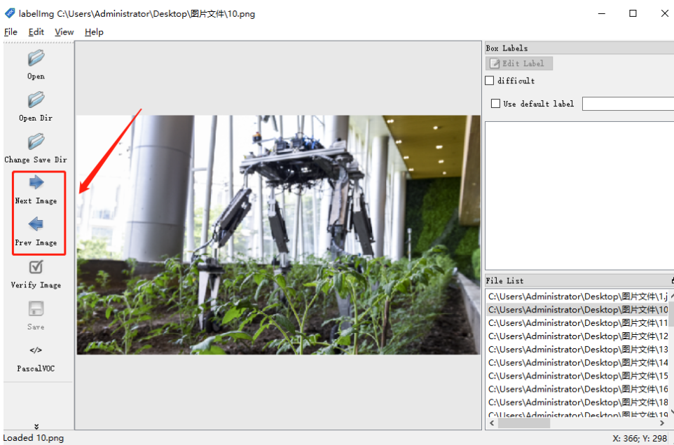Open the Edit menu

tap(36, 32)
